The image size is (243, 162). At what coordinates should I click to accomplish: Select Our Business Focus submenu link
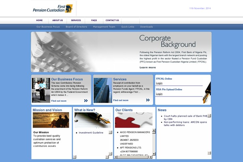click(x=48, y=27)
